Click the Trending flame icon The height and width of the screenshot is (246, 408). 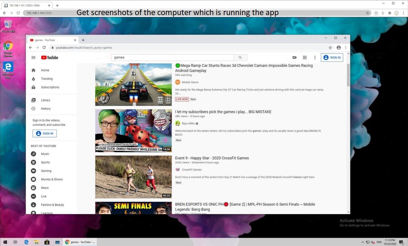point(33,79)
